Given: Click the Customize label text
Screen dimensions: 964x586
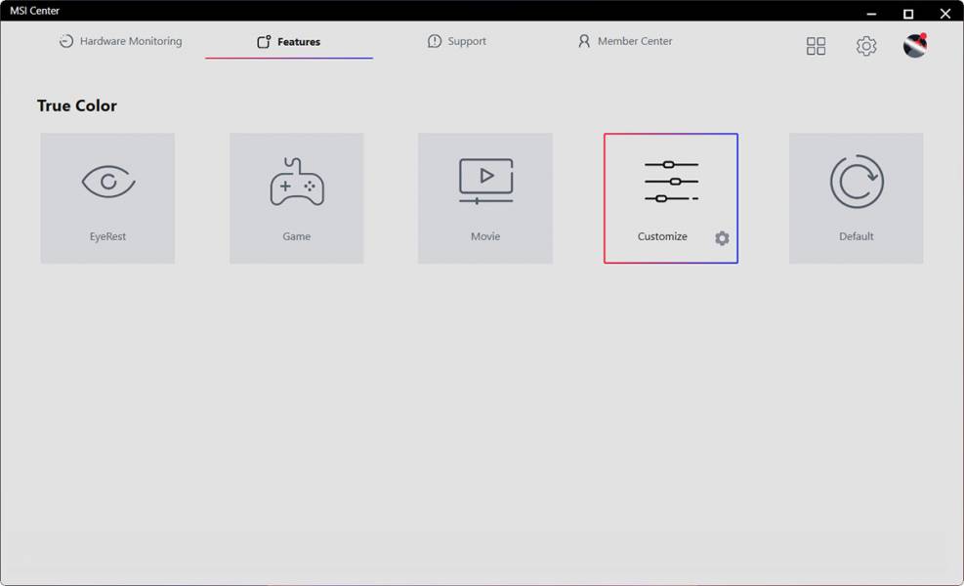Looking at the screenshot, I should point(662,236).
